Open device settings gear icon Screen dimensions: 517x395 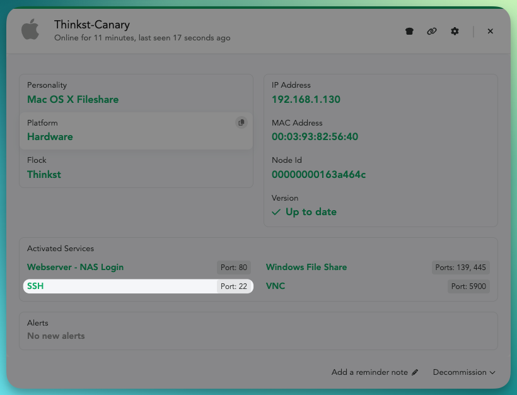click(455, 32)
